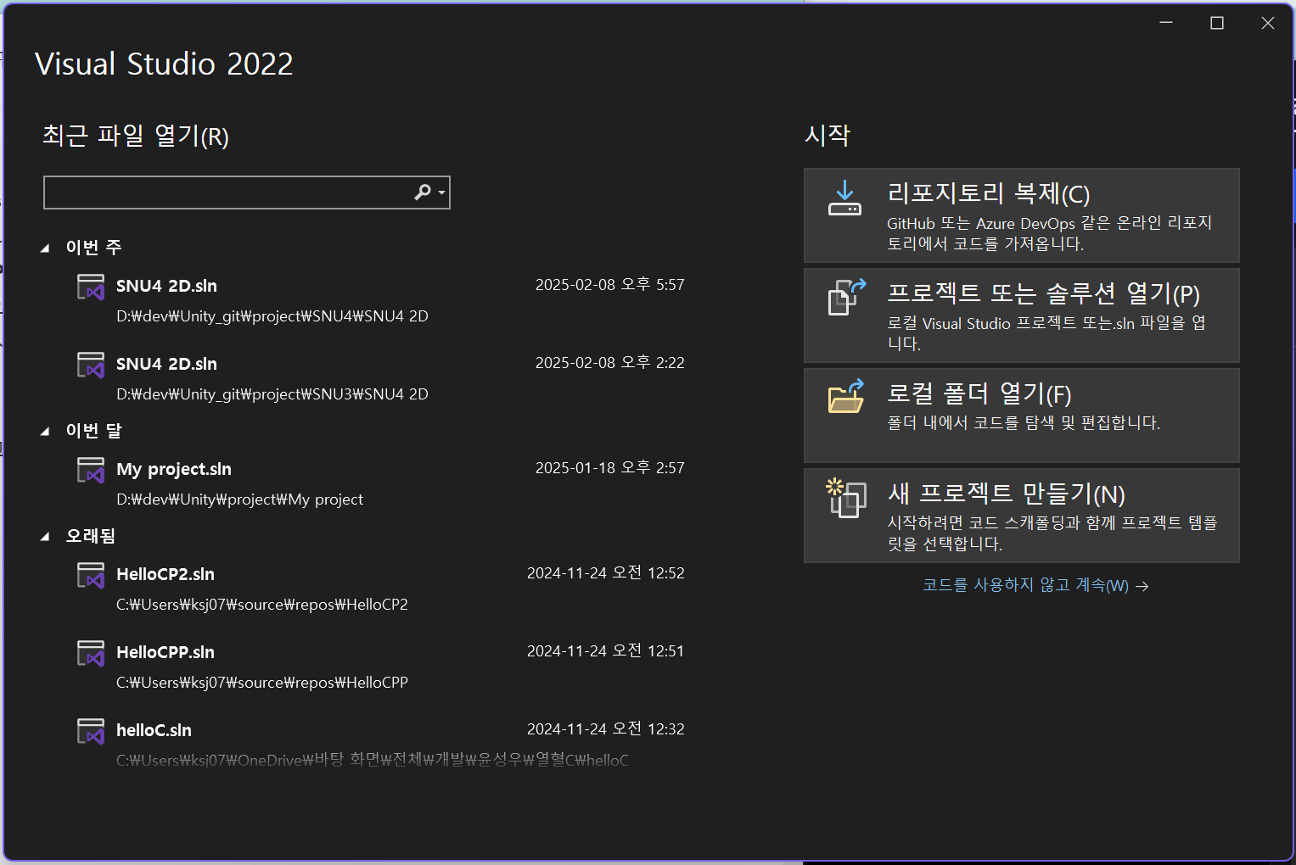Viewport: 1296px width, 865px height.
Task: Choose 리포지토리 복제(C) option
Action: click(1021, 215)
